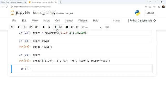Open a new browser tab
The width and height of the screenshot is (166, 93).
61,2
